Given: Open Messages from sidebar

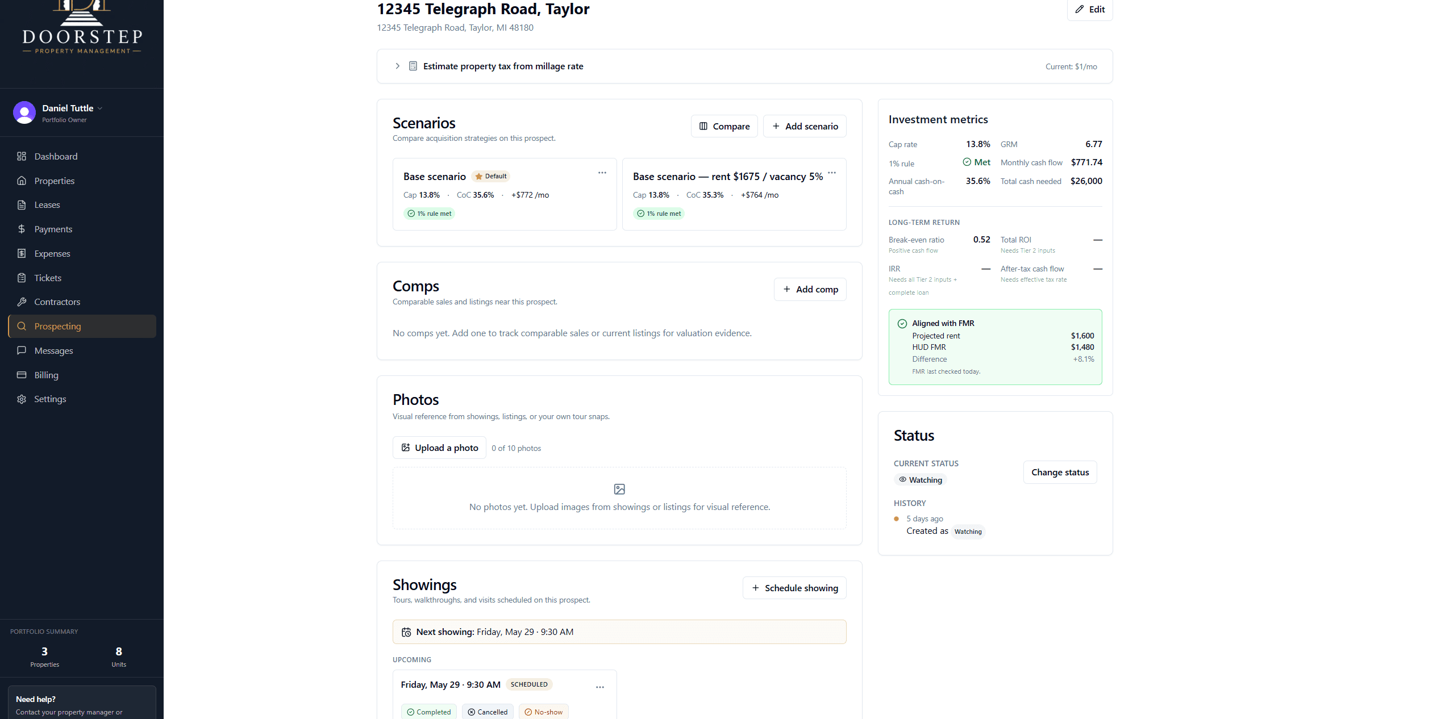Looking at the screenshot, I should pos(82,350).
